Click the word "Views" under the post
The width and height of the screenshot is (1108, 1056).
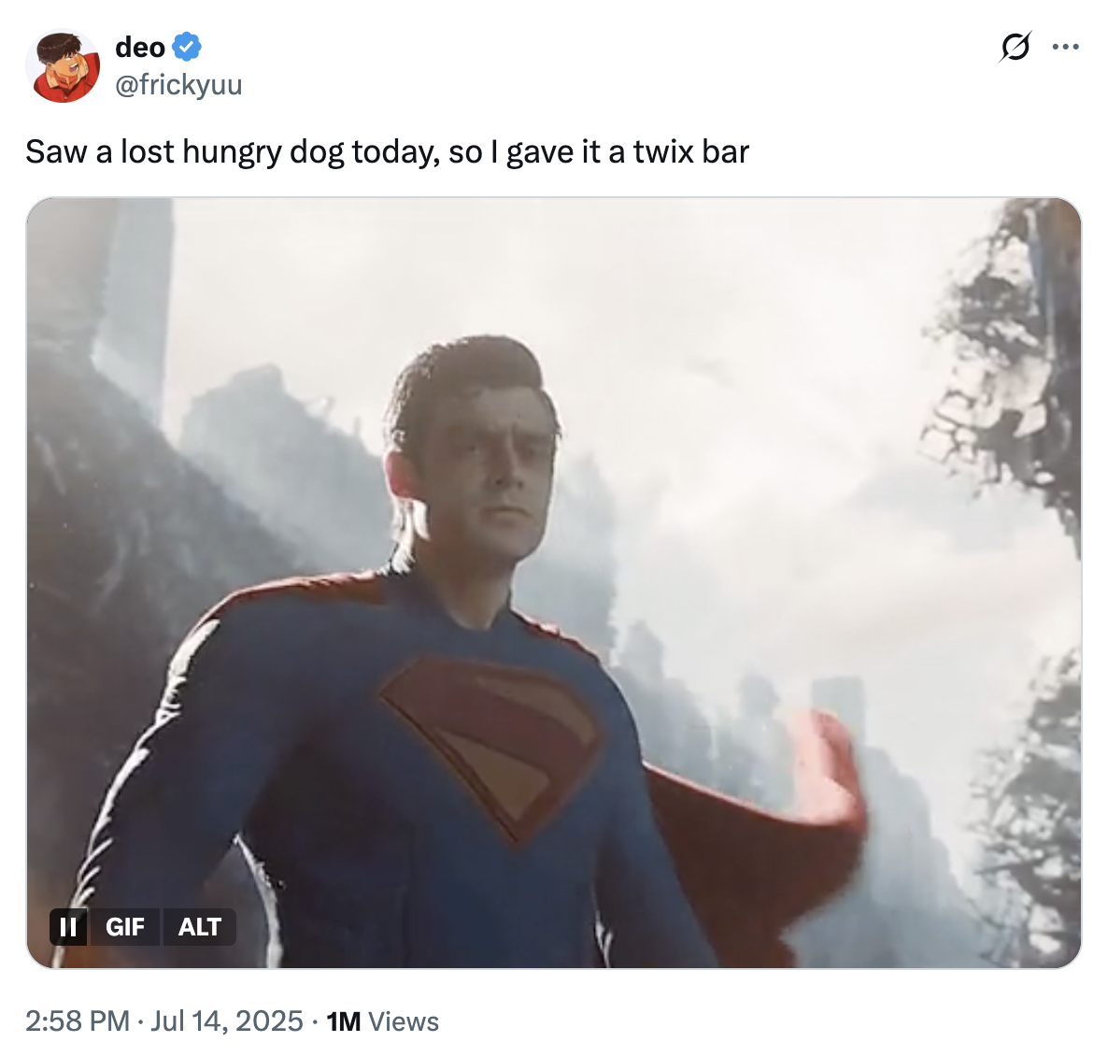click(x=404, y=1020)
